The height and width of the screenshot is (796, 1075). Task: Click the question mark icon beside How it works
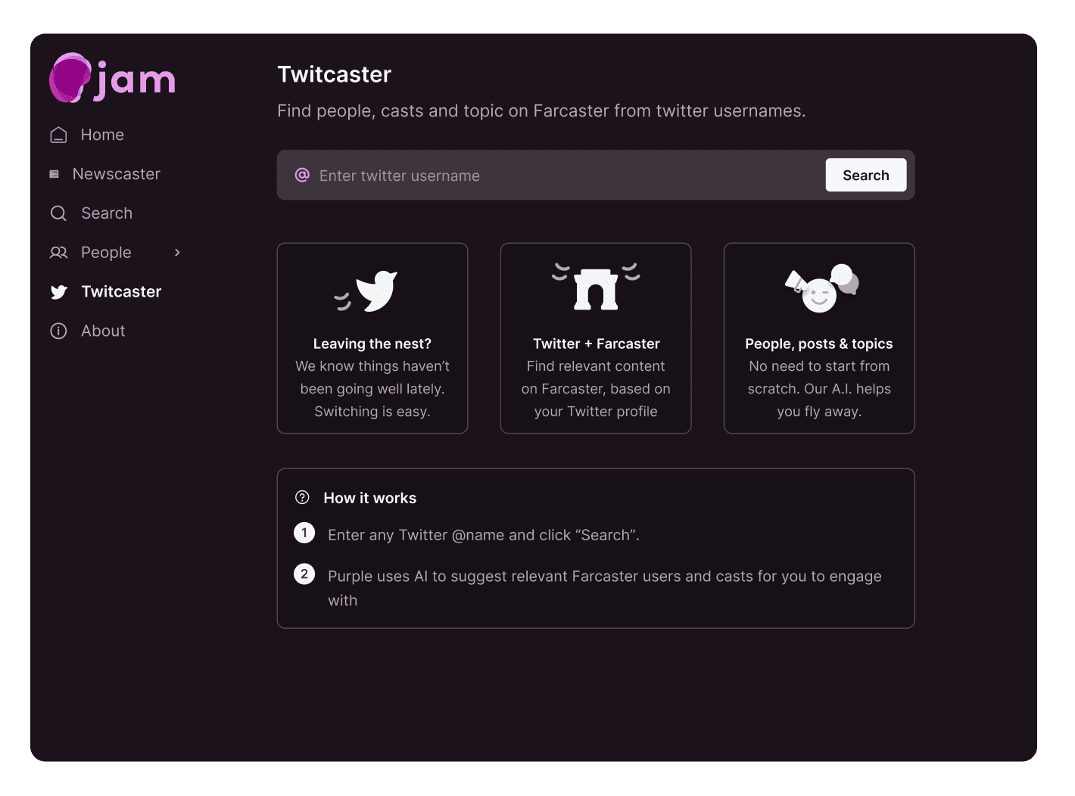(303, 497)
